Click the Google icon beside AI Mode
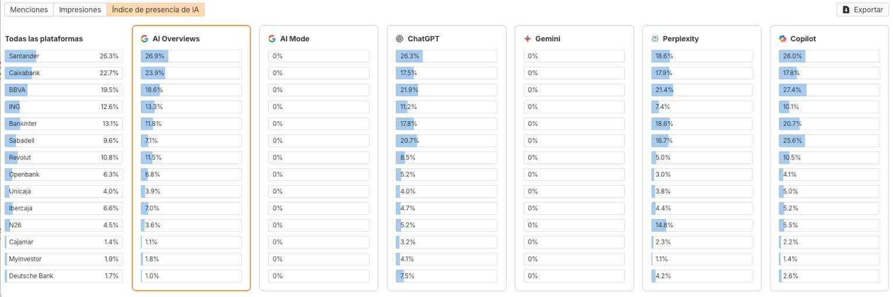 coord(272,39)
